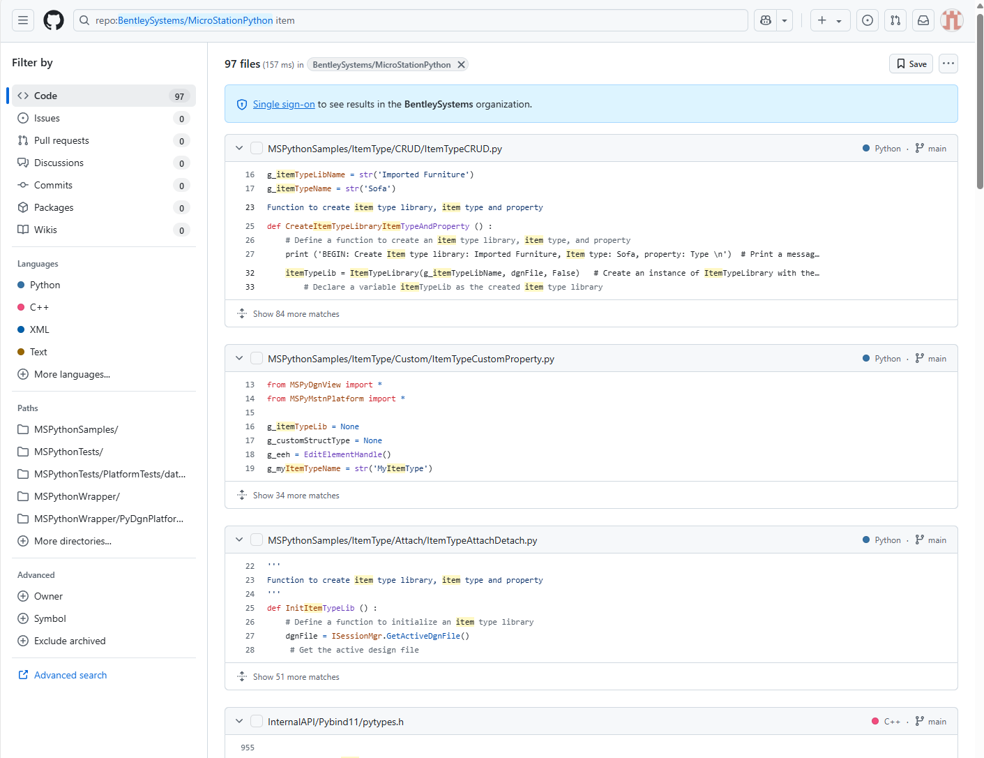The image size is (984, 758).
Task: Select the Code filter
Action: pyautogui.click(x=104, y=96)
